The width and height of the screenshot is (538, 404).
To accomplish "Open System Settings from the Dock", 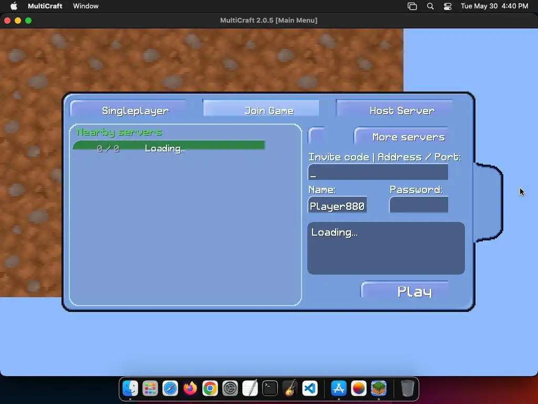I will click(x=230, y=389).
